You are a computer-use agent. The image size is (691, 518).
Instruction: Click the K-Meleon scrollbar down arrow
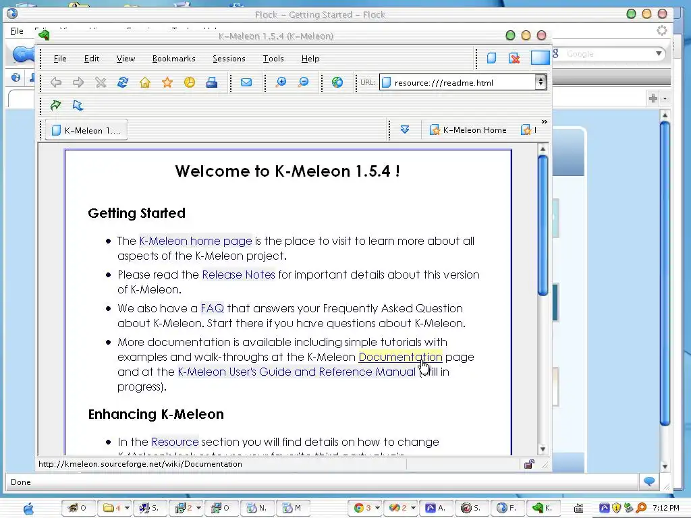[x=543, y=449]
